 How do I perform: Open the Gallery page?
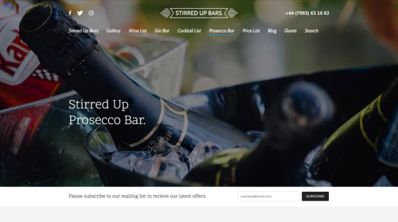[x=113, y=31]
